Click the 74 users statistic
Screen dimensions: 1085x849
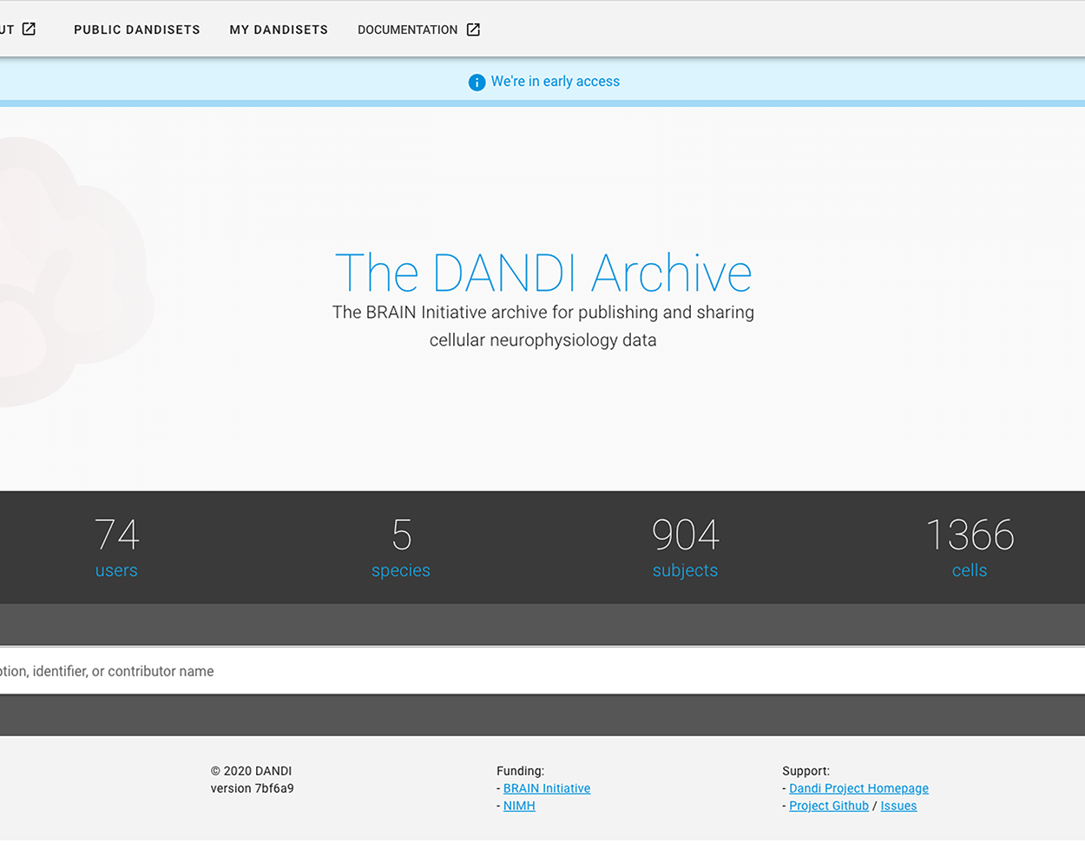116,548
